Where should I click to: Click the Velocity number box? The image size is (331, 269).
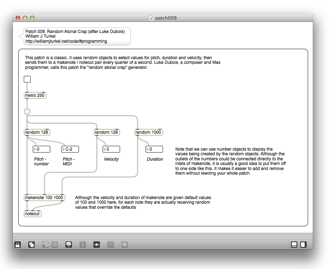(111, 149)
